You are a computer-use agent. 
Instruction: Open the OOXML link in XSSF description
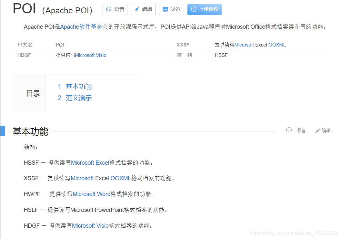point(121,178)
